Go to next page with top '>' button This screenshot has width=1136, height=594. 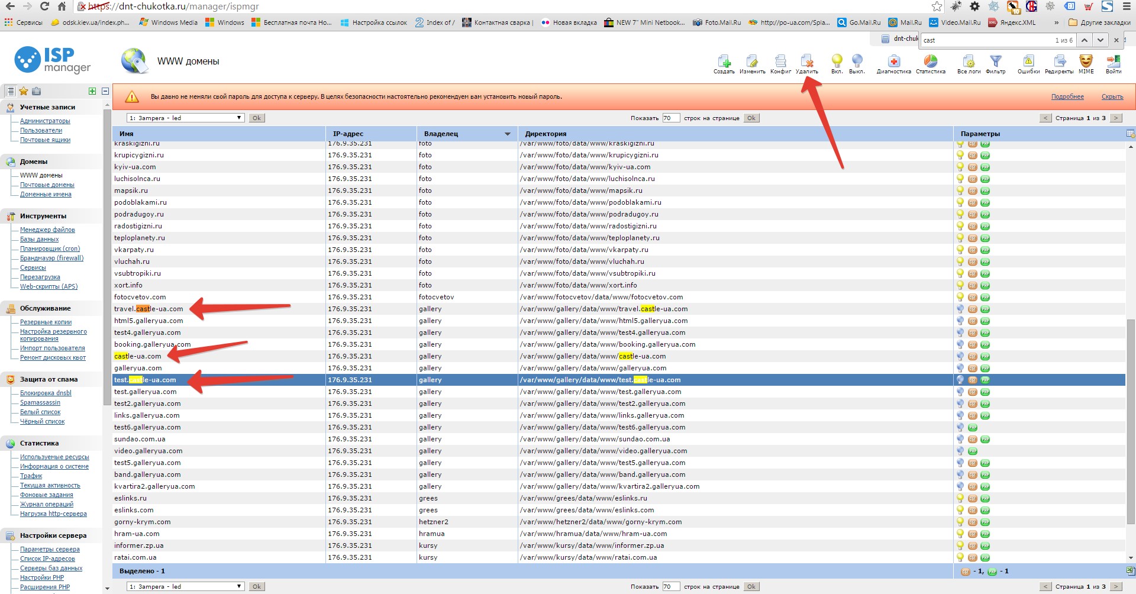1116,118
